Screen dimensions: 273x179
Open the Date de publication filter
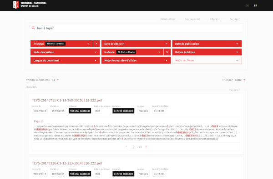(207, 44)
